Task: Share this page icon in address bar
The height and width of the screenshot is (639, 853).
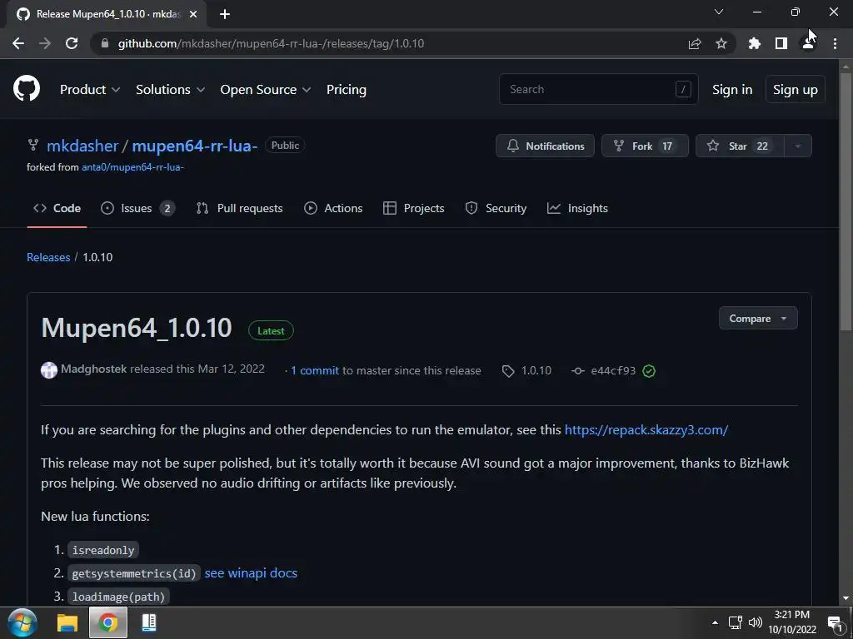Action: [x=695, y=43]
